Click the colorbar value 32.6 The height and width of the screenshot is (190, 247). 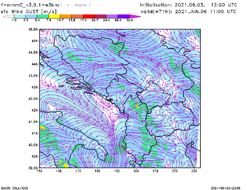pyautogui.click(x=129, y=20)
